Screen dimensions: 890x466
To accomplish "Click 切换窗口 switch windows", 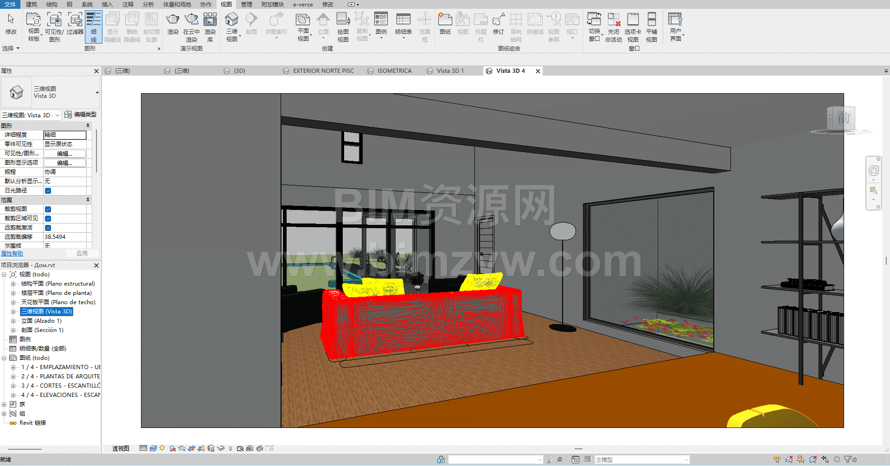I will [x=595, y=27].
